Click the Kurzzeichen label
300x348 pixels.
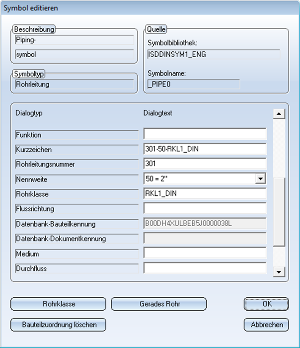[77, 150]
